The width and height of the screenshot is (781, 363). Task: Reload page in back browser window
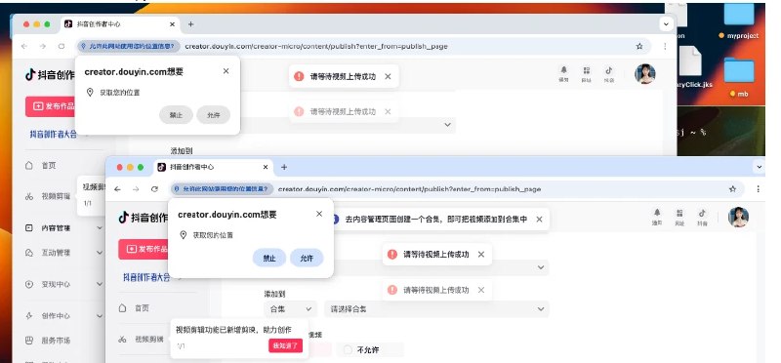click(x=62, y=46)
